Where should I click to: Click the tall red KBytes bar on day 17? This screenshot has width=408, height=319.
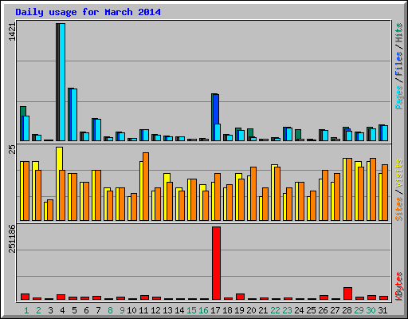216,263
